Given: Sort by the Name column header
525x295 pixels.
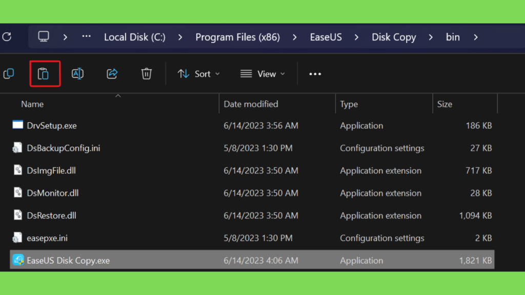Looking at the screenshot, I should [x=32, y=104].
